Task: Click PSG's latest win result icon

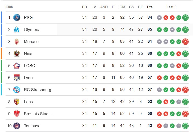Action: 185,17
